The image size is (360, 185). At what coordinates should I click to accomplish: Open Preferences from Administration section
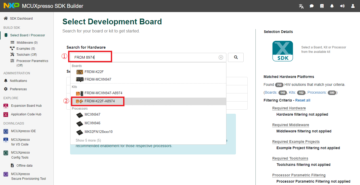pos(18,89)
